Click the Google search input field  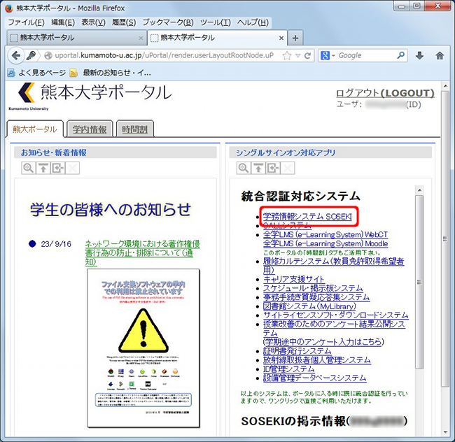pyautogui.click(x=366, y=55)
